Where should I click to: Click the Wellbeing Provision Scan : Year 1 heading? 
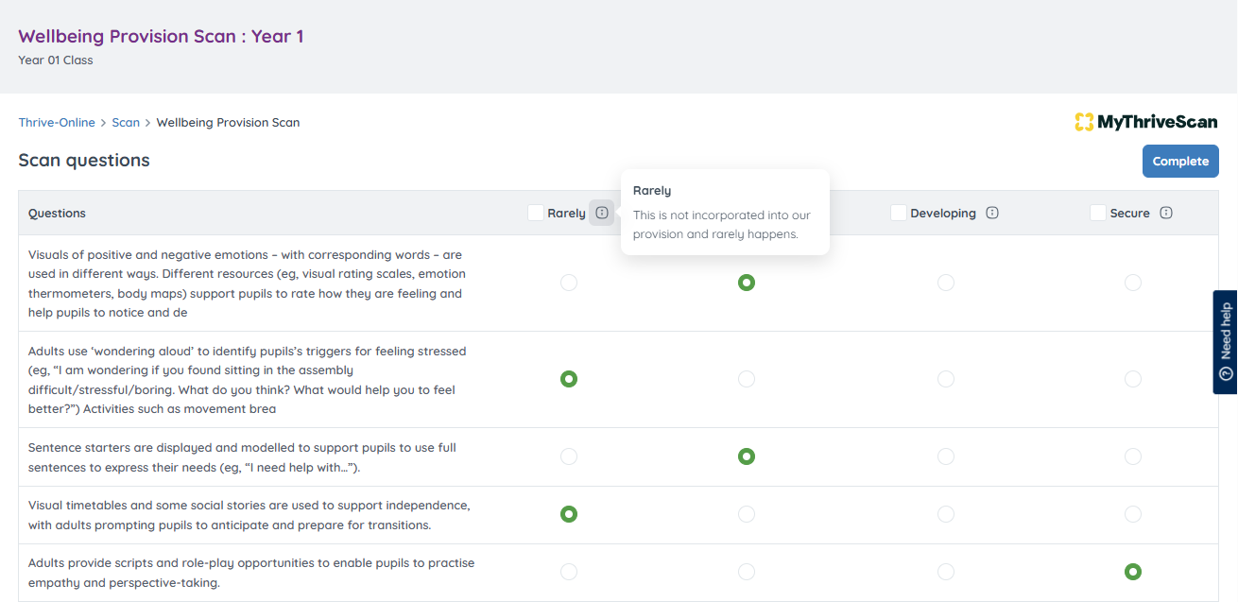coord(161,37)
